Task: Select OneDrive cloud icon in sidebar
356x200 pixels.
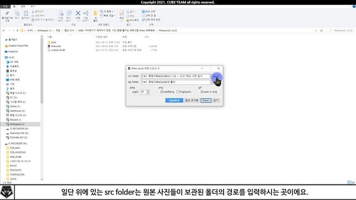Action: pyautogui.click(x=6, y=52)
